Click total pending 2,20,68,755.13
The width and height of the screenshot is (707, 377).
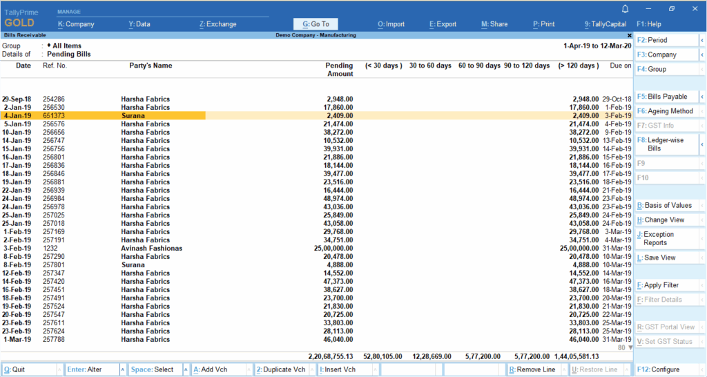tap(331, 356)
